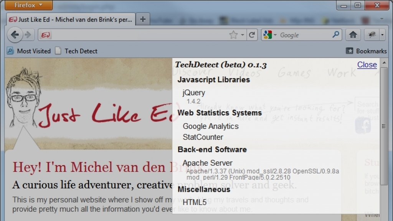Go to the Home page
The image size is (393, 221).
click(353, 35)
